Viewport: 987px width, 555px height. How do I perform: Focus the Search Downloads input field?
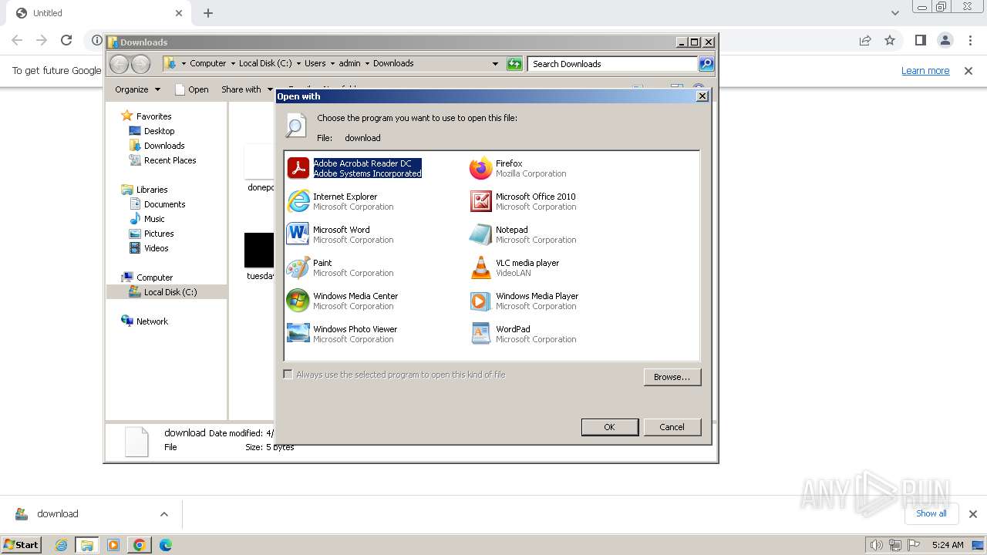click(613, 64)
